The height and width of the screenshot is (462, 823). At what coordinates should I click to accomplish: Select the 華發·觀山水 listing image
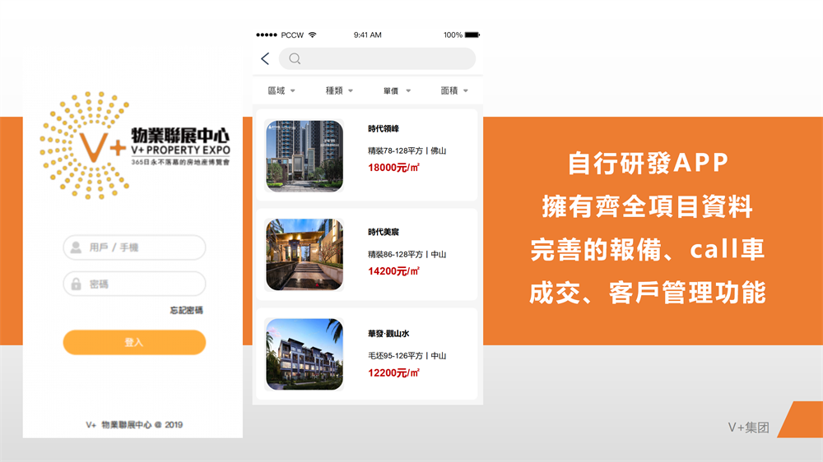tap(305, 354)
